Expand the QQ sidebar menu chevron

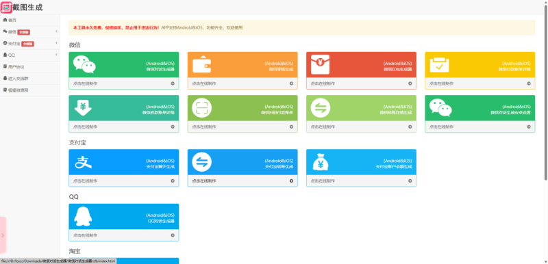(x=56, y=55)
